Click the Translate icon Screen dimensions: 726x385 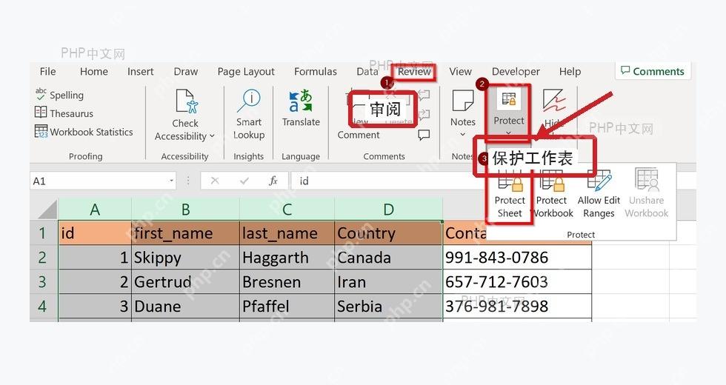pos(301,101)
